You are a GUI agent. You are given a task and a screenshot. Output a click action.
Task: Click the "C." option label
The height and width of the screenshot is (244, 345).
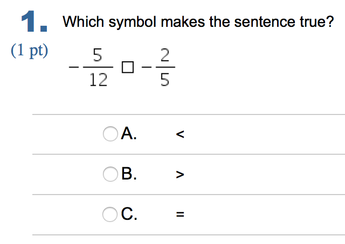129,214
